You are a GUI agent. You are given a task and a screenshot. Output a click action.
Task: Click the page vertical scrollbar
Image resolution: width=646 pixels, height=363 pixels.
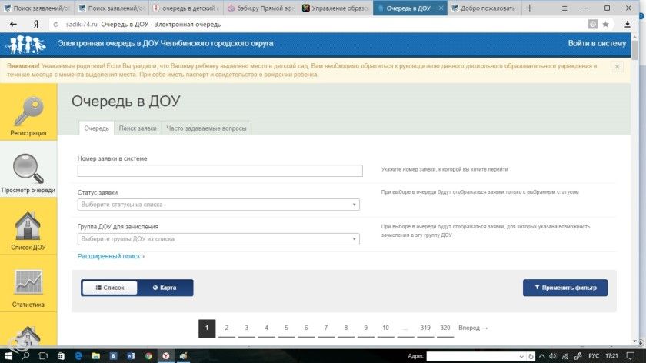click(x=635, y=189)
